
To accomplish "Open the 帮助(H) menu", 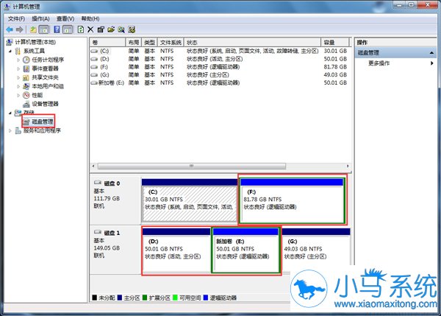I will coord(90,18).
